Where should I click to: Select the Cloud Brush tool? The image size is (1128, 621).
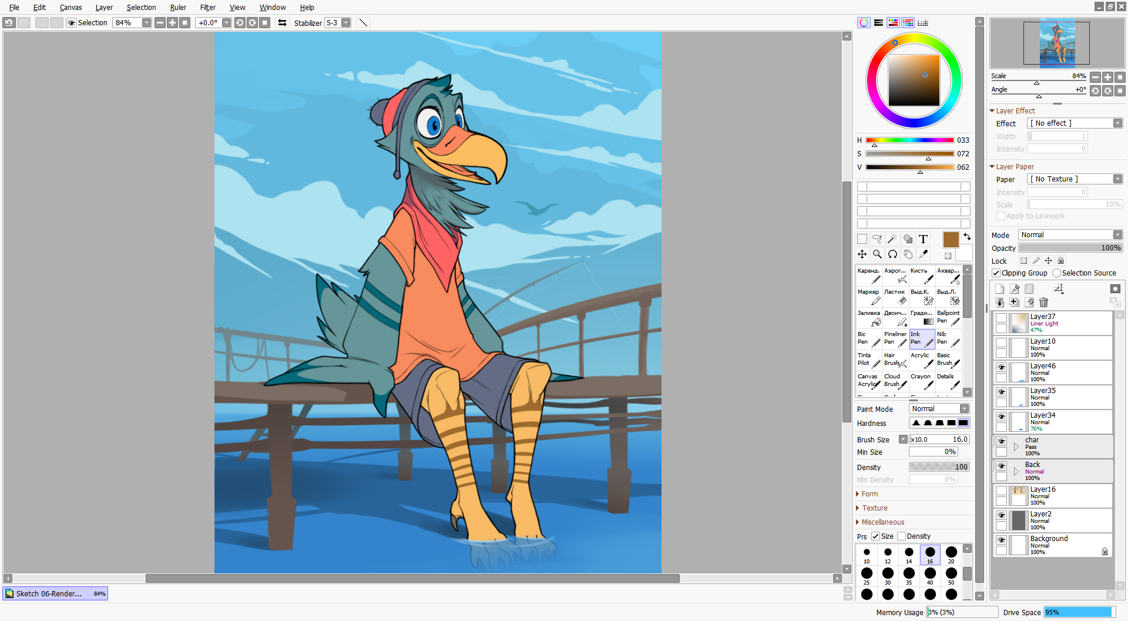895,381
